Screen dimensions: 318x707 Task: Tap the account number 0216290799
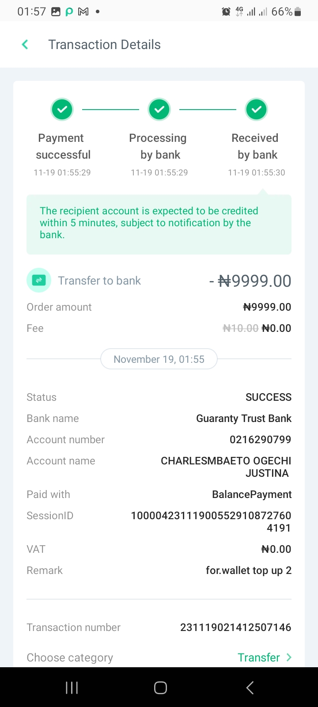coord(261,440)
